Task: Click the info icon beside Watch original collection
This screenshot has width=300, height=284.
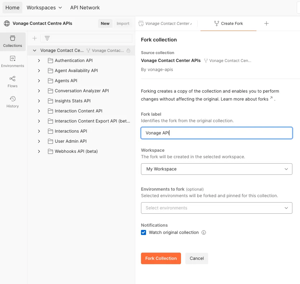Action: [x=204, y=232]
